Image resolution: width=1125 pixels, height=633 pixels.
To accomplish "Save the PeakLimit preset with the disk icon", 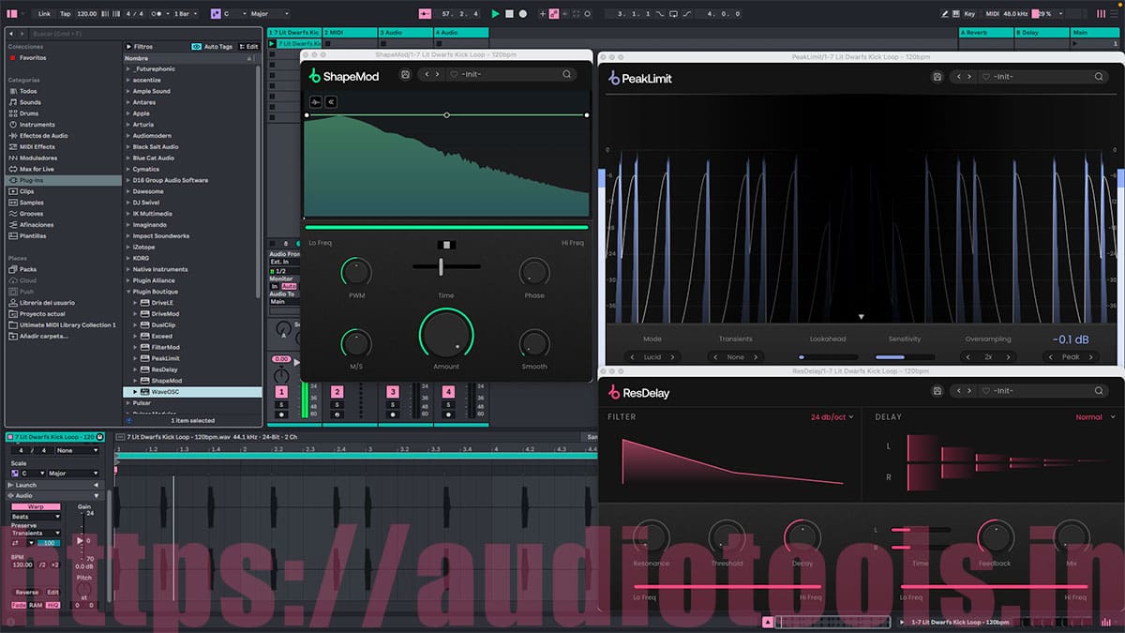I will pos(937,77).
